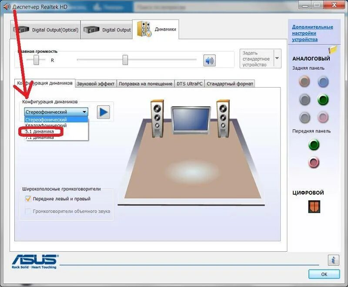The height and width of the screenshot is (287, 348).
Task: Click the ASUS logo
Action: [35, 262]
